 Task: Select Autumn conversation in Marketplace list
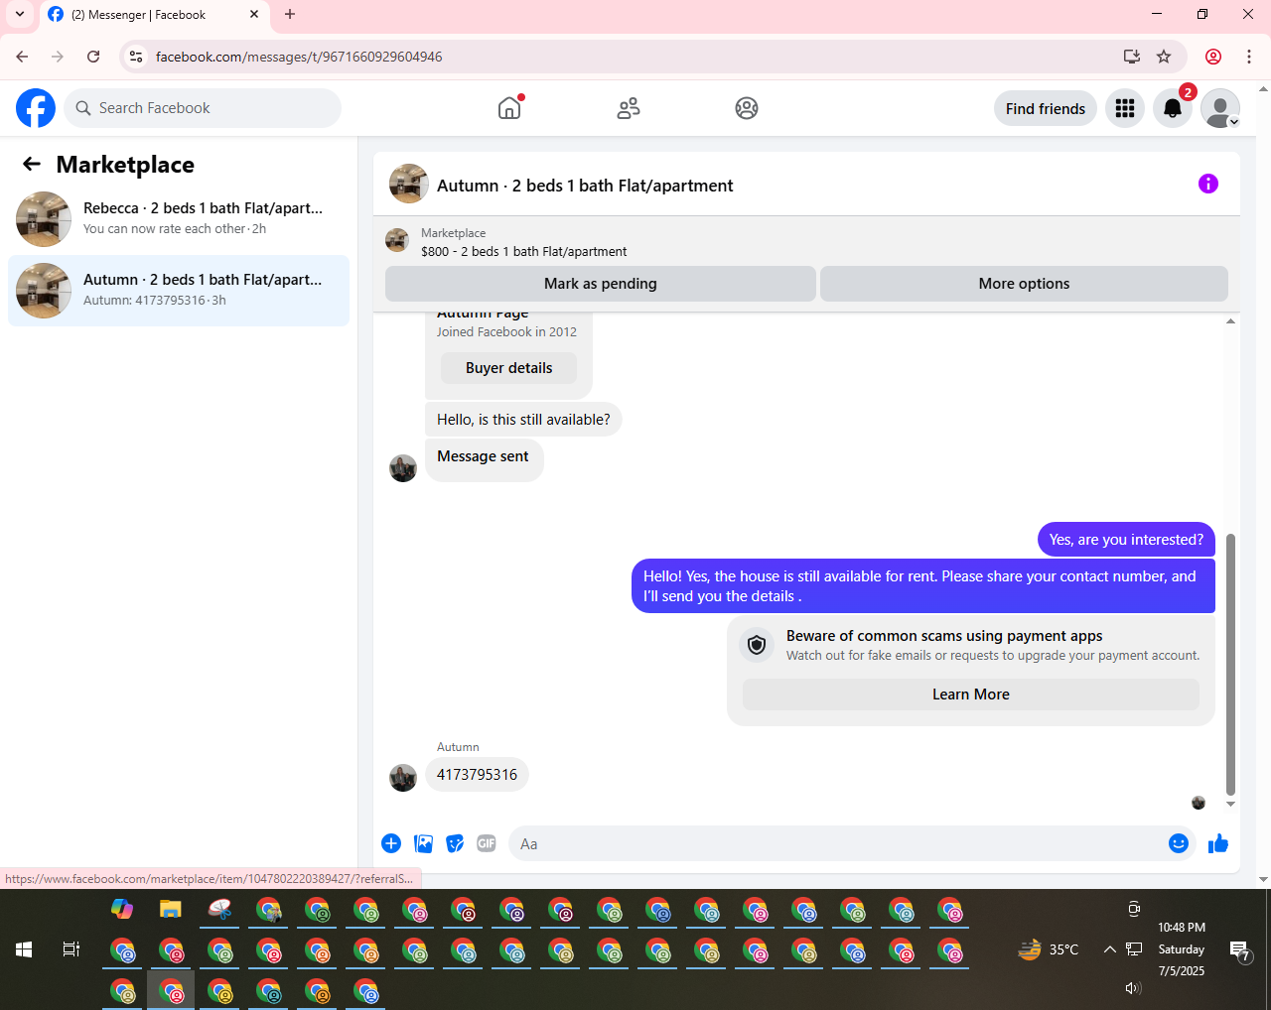click(x=179, y=291)
